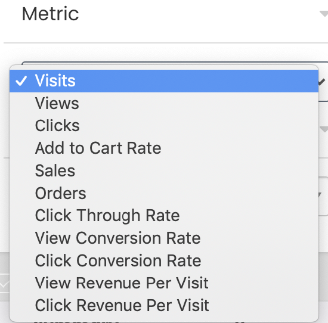Click the metric select field's top border
Viewport: 328px width, 323px height.
(x=175, y=63)
